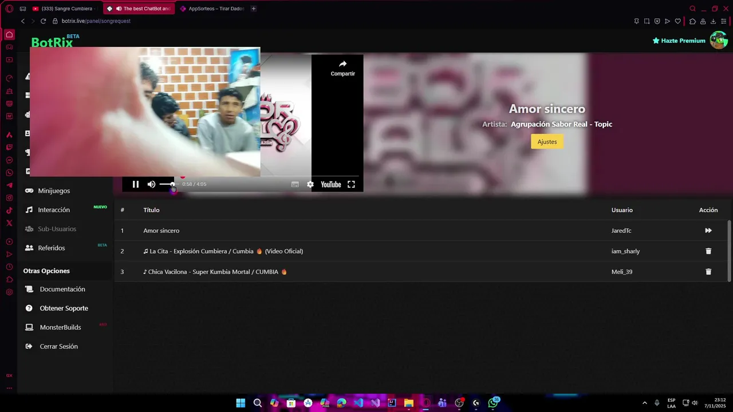Open YouTube player settings gear

(x=310, y=184)
